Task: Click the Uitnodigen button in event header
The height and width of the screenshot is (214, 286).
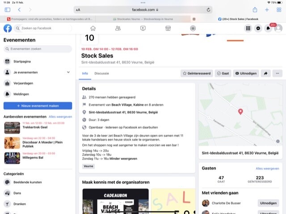Action: point(246,73)
